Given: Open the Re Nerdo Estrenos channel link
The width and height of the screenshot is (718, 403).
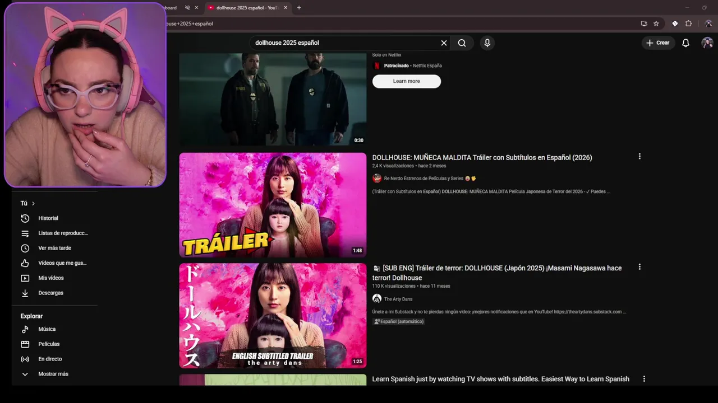Looking at the screenshot, I should click(x=424, y=179).
